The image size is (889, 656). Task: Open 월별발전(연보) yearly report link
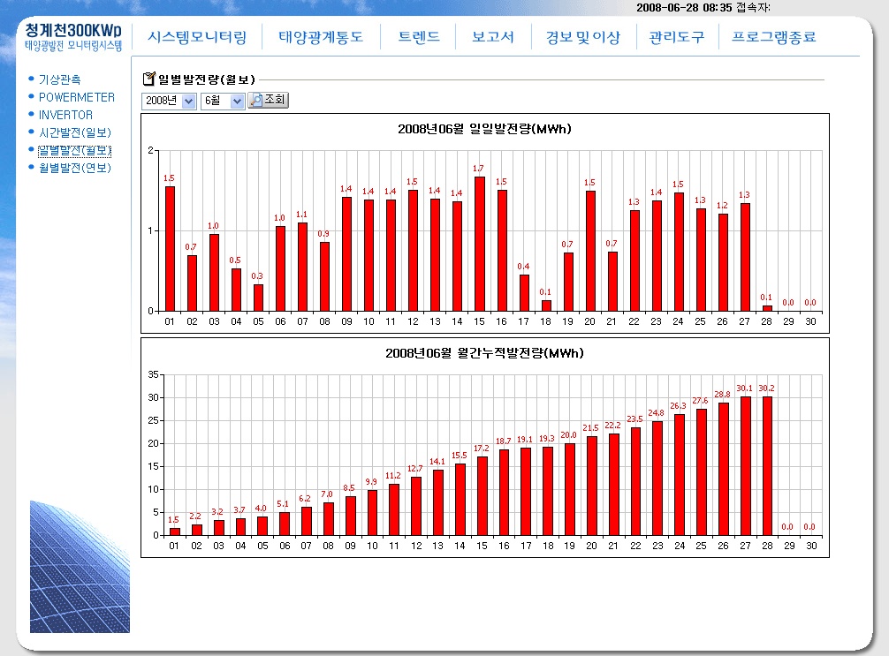74,168
